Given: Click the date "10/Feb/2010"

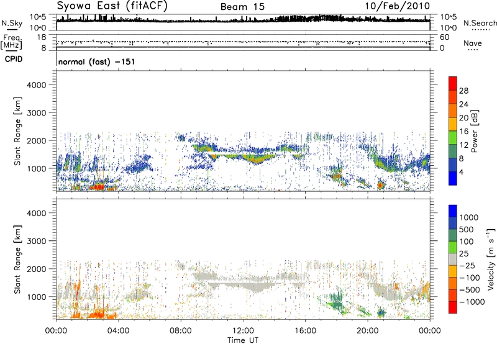Looking at the screenshot, I should [397, 6].
